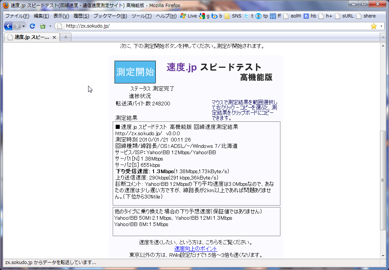Viewport: 389px width, 270px height.
Task: Open the Google 'g' bookmark
Action: [205, 16]
